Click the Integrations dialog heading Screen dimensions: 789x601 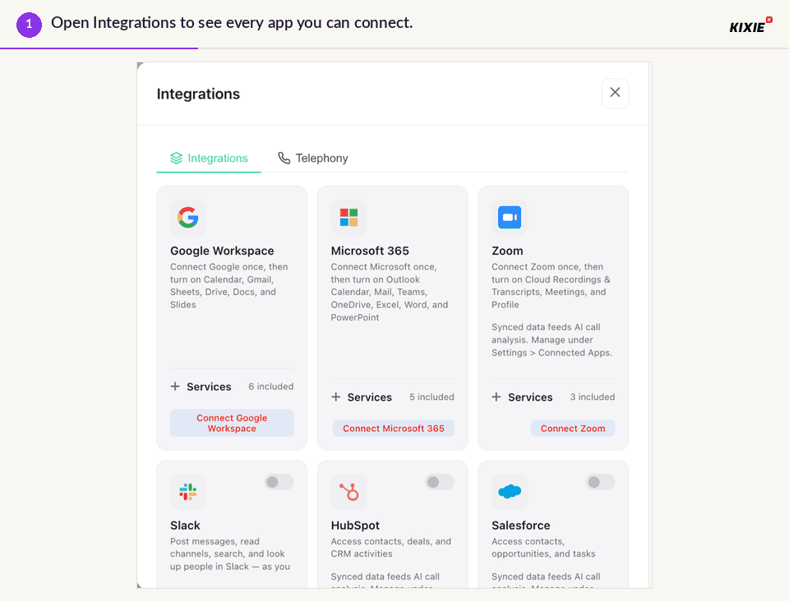pyautogui.click(x=198, y=94)
